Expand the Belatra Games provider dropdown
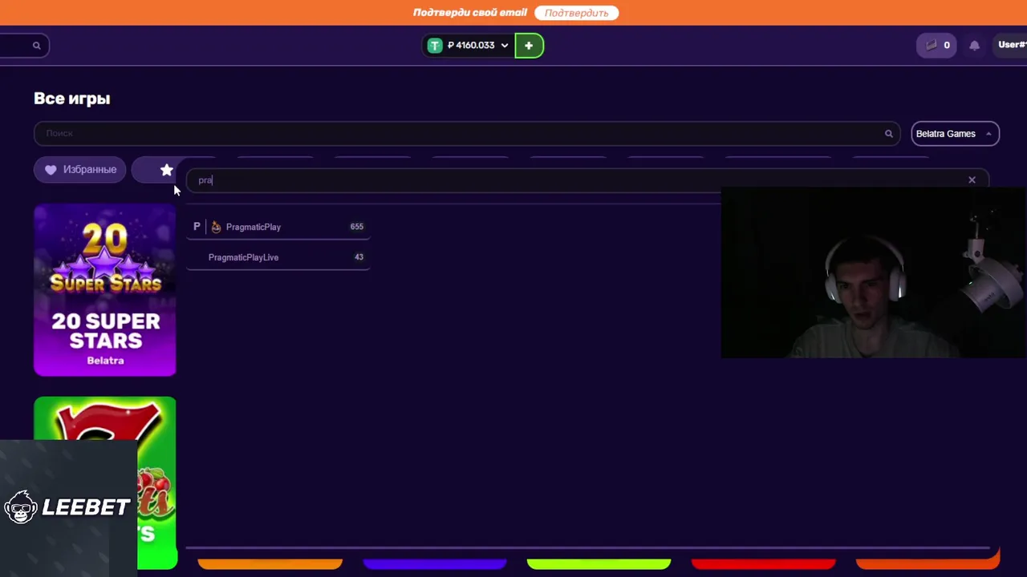The height and width of the screenshot is (577, 1027). tap(955, 134)
